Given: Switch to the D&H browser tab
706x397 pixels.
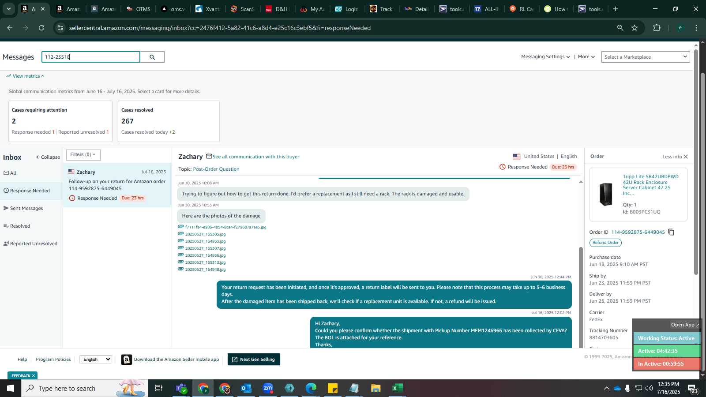Looking at the screenshot, I should [277, 9].
